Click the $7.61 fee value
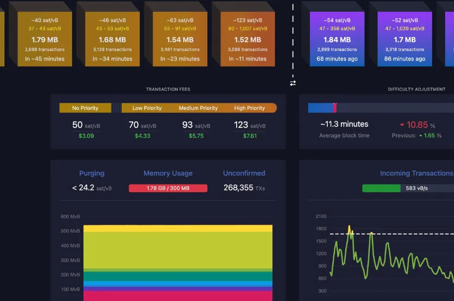The width and height of the screenshot is (454, 301). pyautogui.click(x=250, y=136)
